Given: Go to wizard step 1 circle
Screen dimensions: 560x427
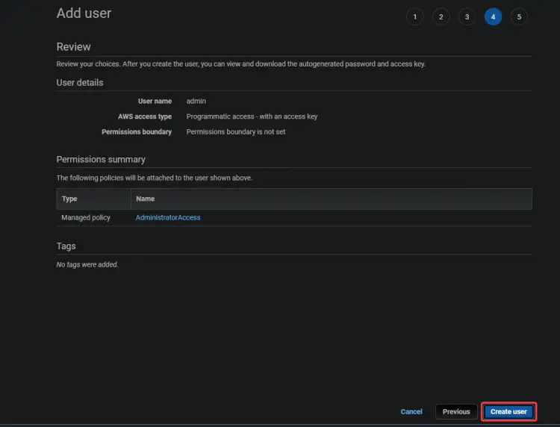Looking at the screenshot, I should pyautogui.click(x=414, y=16).
